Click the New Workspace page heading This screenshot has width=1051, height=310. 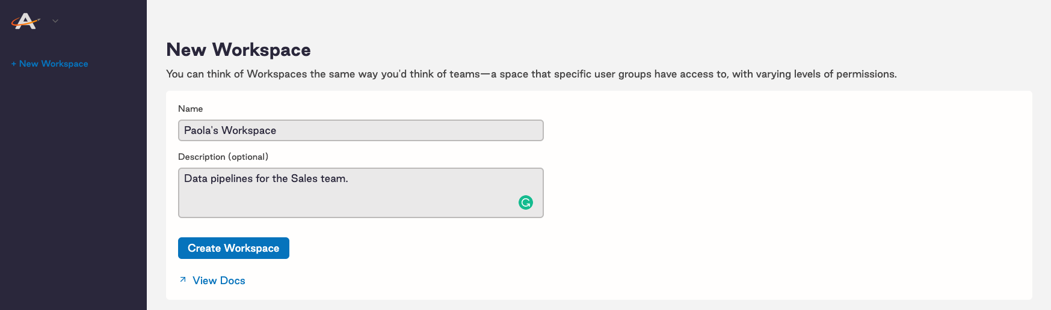[238, 50]
